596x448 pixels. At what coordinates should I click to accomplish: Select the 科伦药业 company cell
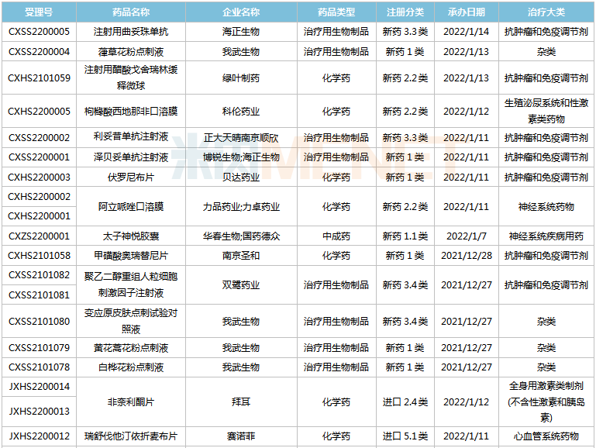tap(241, 112)
